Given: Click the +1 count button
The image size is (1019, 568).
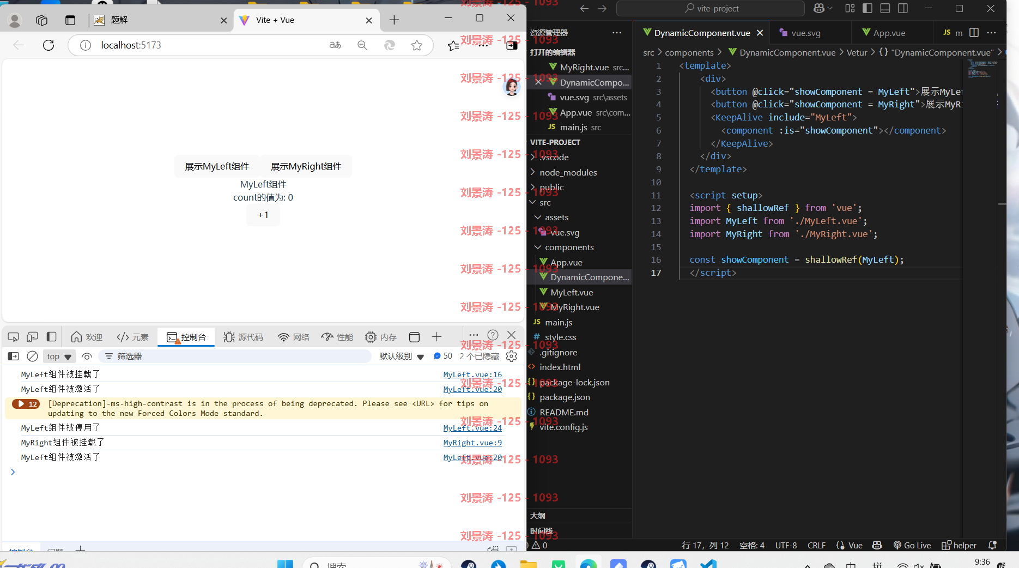Looking at the screenshot, I should click(263, 215).
